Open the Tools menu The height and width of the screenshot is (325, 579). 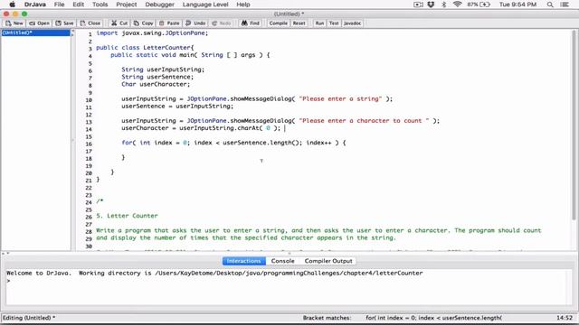pos(100,5)
